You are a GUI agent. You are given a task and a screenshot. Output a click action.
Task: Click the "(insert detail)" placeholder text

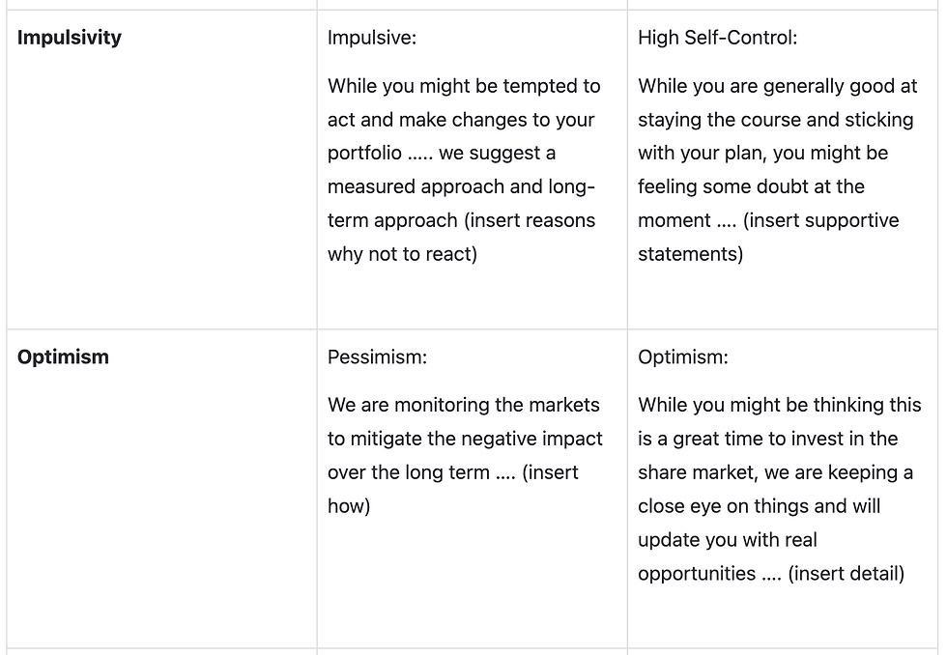tap(846, 574)
